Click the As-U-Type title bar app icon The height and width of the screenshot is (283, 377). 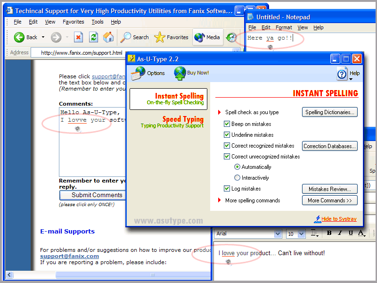[x=131, y=58]
